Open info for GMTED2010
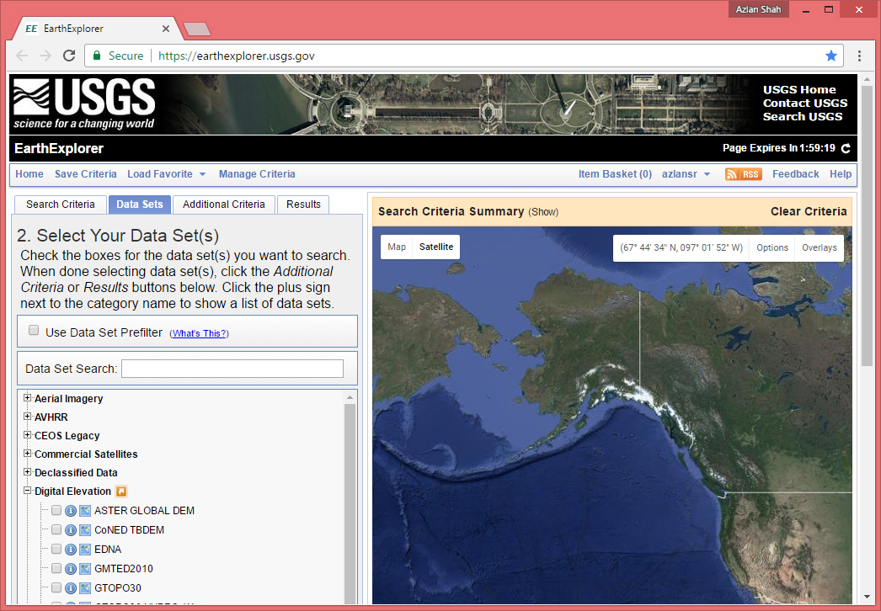881x611 pixels. click(71, 569)
